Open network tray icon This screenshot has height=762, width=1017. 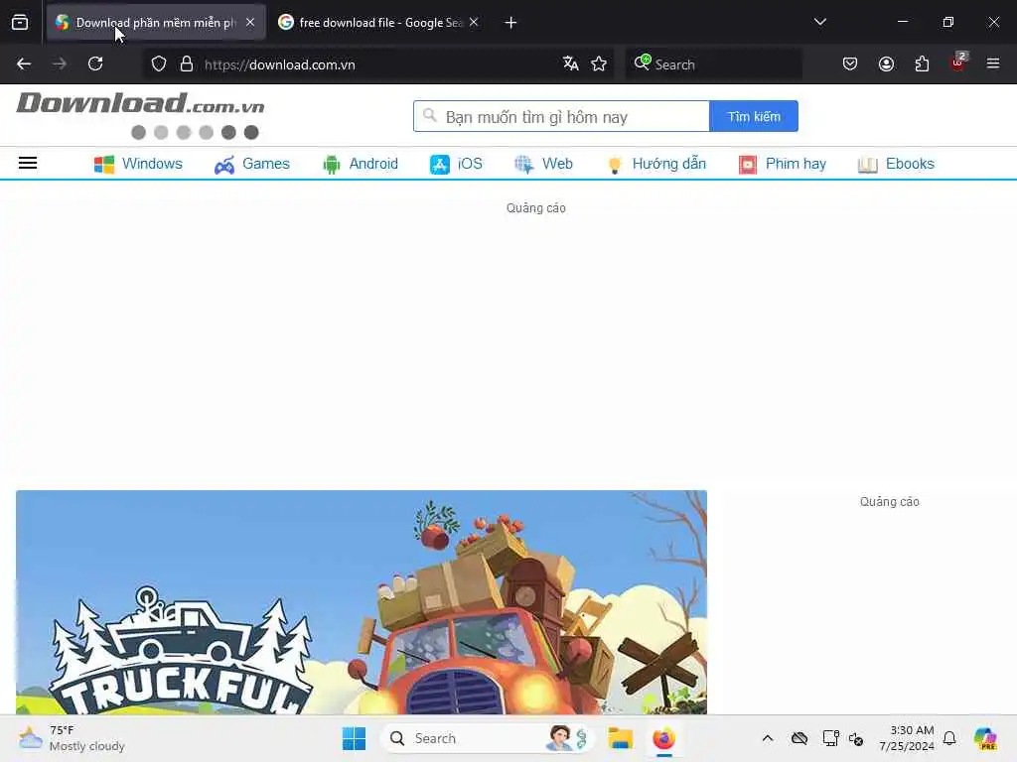(x=831, y=738)
